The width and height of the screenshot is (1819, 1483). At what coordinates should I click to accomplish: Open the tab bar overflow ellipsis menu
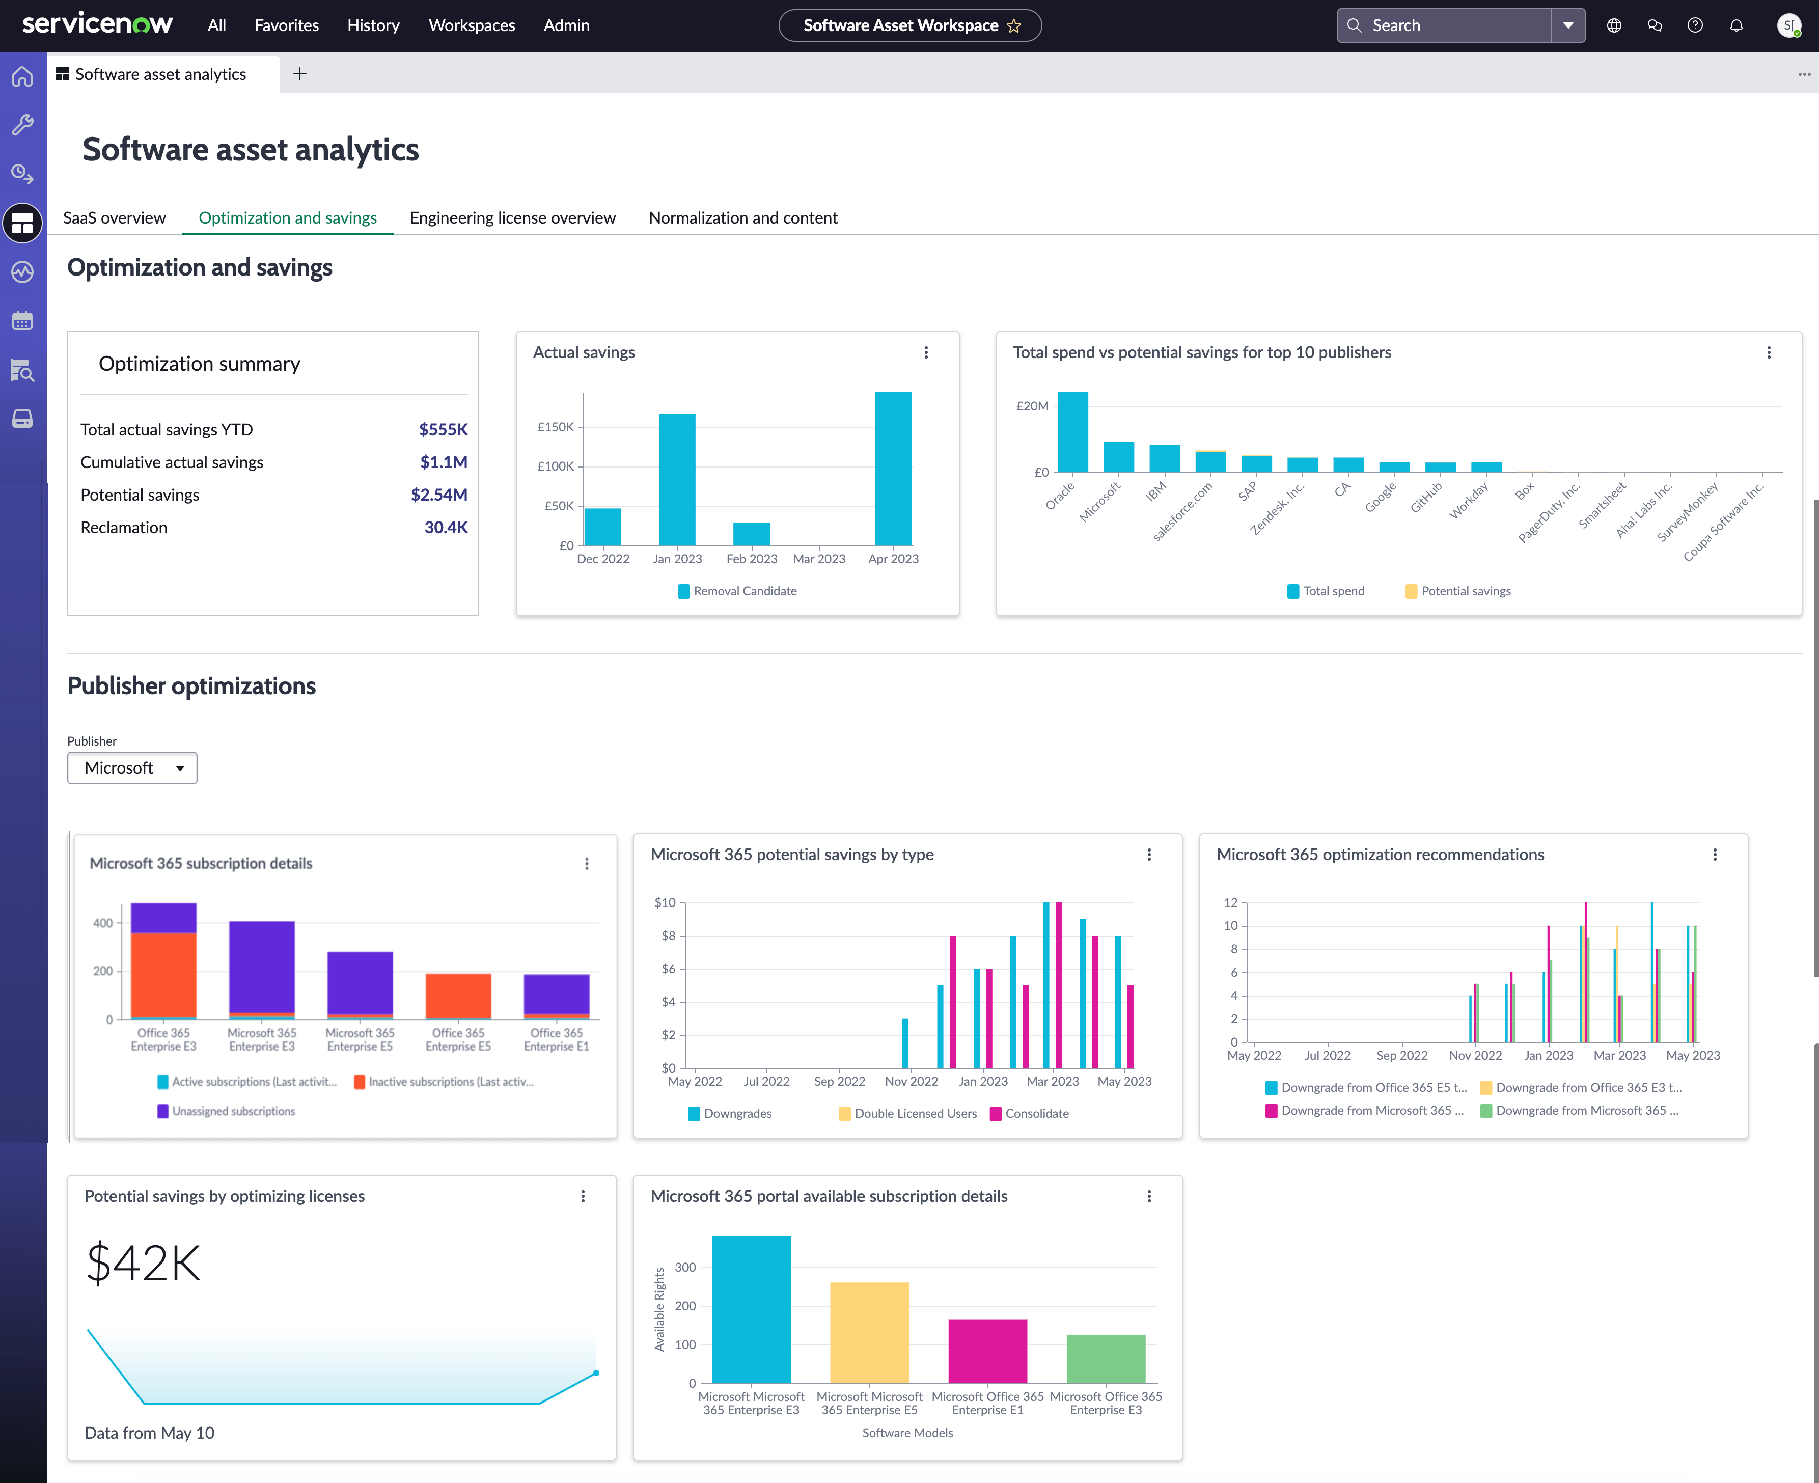point(1804,74)
